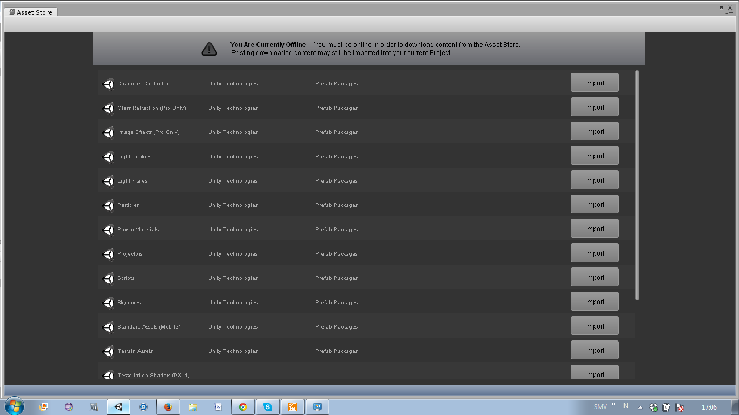Open Action Center flag in system tray
The width and height of the screenshot is (739, 415).
(679, 407)
